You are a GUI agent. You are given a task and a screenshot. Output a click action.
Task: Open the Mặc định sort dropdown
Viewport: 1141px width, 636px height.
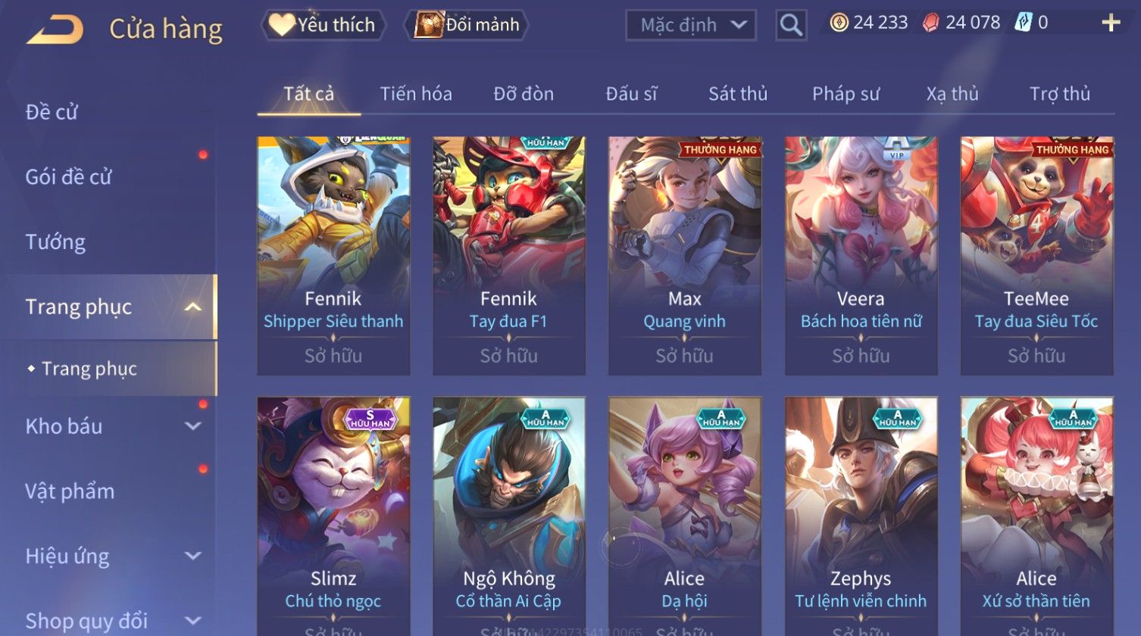point(691,25)
